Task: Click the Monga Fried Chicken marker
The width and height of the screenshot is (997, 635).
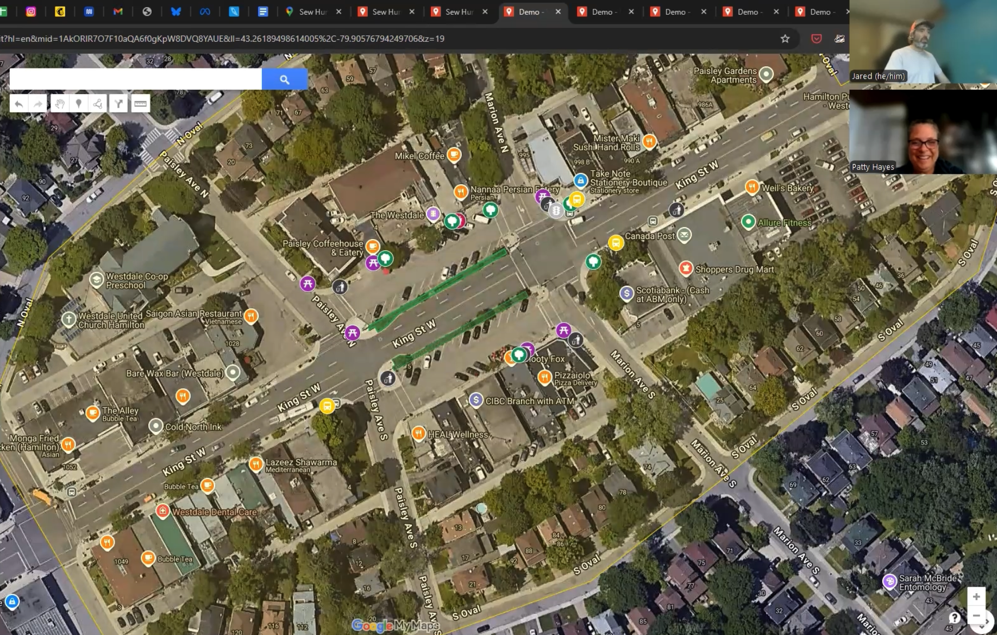Action: pos(68,445)
